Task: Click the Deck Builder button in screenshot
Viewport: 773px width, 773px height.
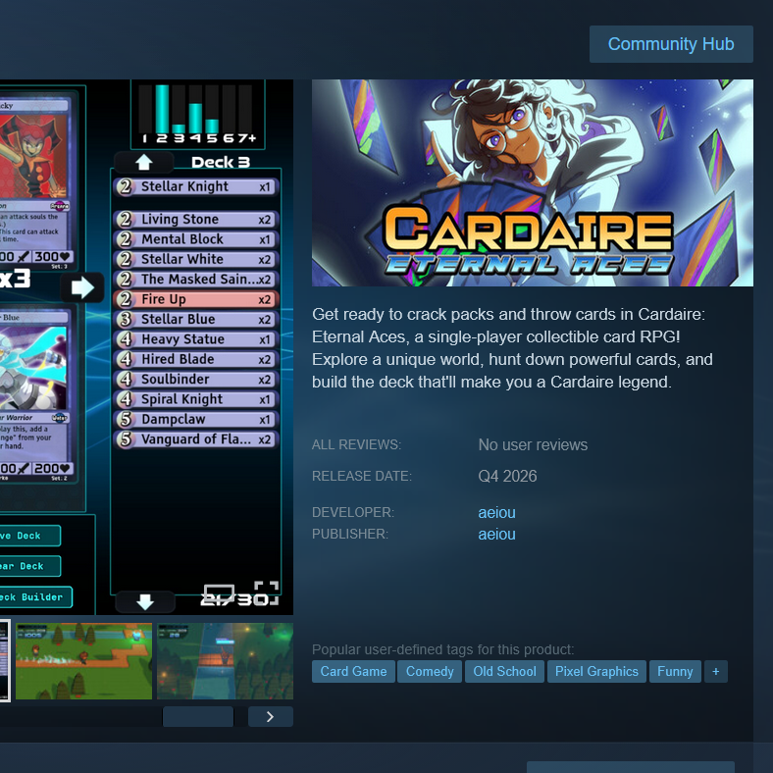Action: coord(35,597)
